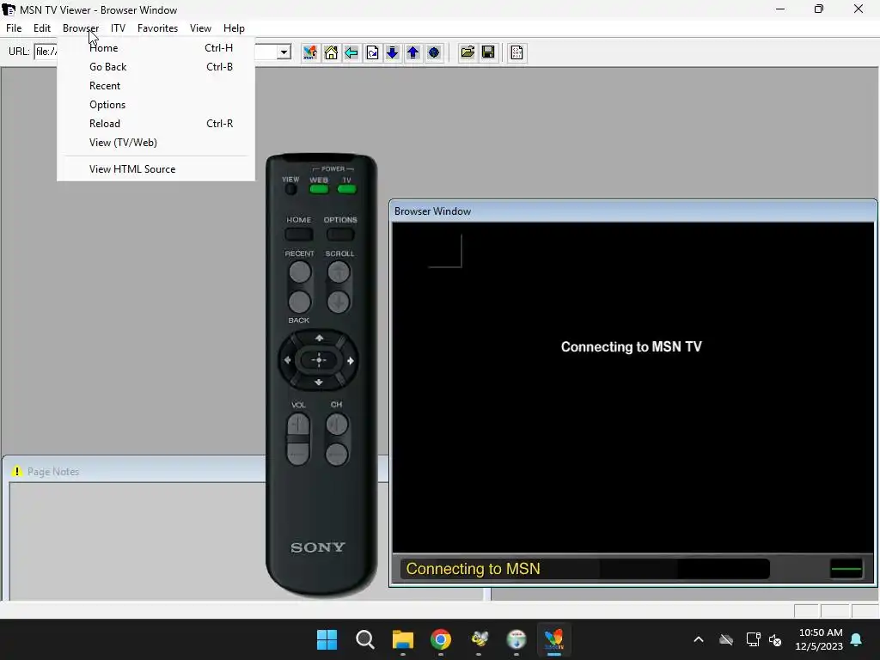Open the Favorites menu
Image resolution: width=880 pixels, height=660 pixels.
[x=158, y=28]
